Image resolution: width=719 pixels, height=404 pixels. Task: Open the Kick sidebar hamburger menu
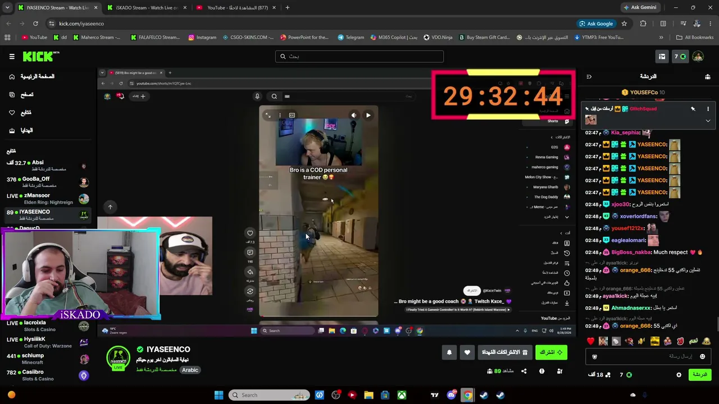12,56
